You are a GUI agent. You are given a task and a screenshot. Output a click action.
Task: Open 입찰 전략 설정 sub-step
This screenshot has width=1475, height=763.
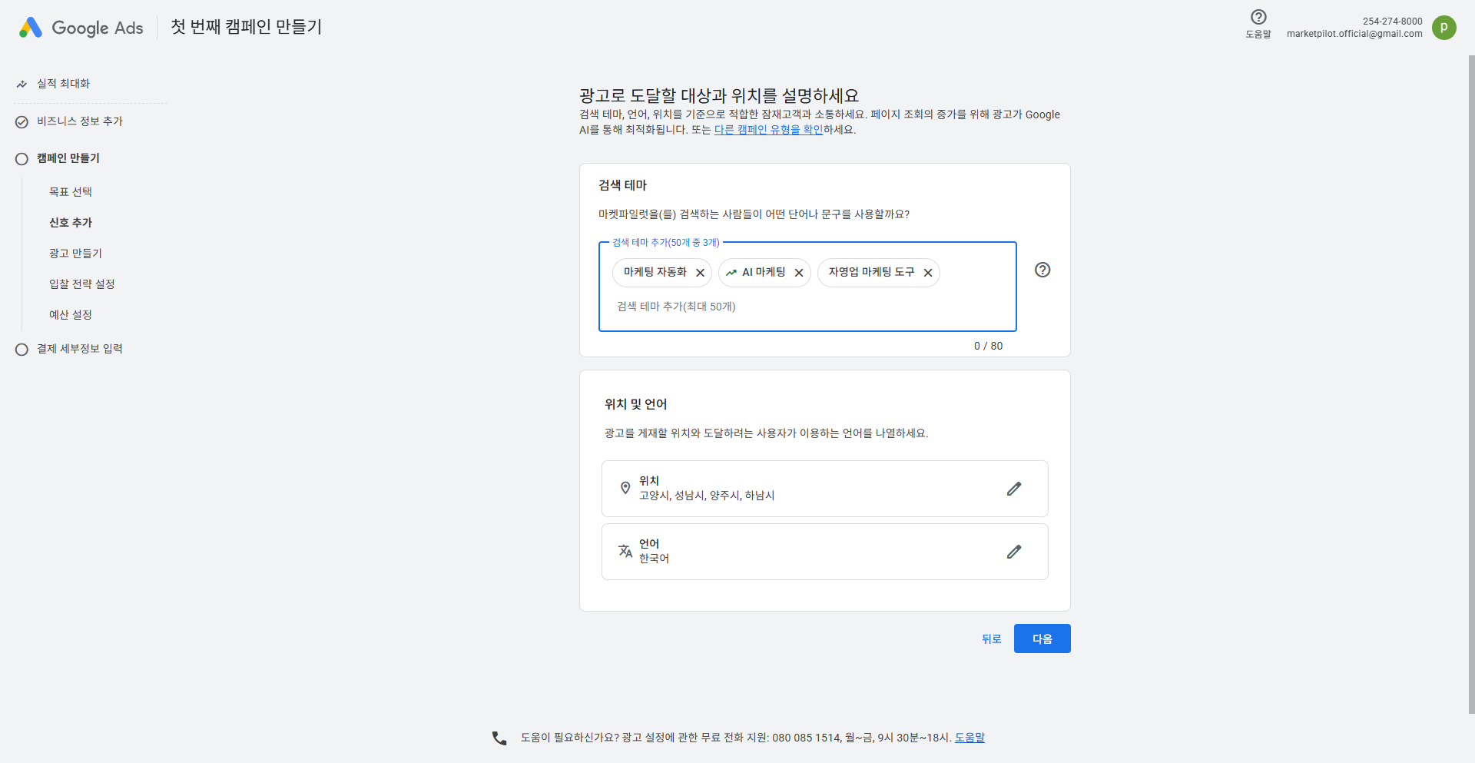pyautogui.click(x=82, y=284)
